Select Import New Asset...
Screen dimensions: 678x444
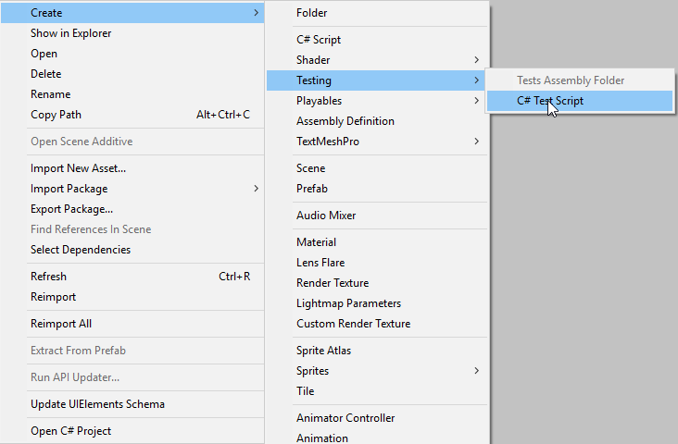132,168
